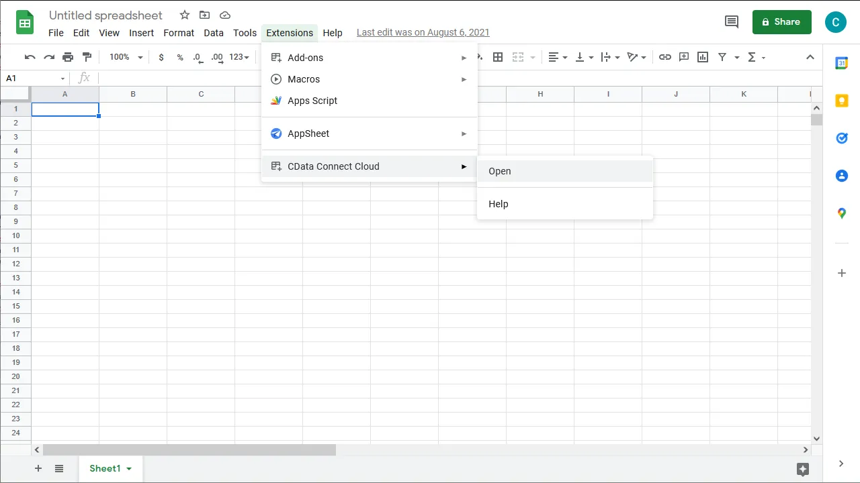860x483 pixels.
Task: Open the account avatar C
Action: click(x=836, y=22)
